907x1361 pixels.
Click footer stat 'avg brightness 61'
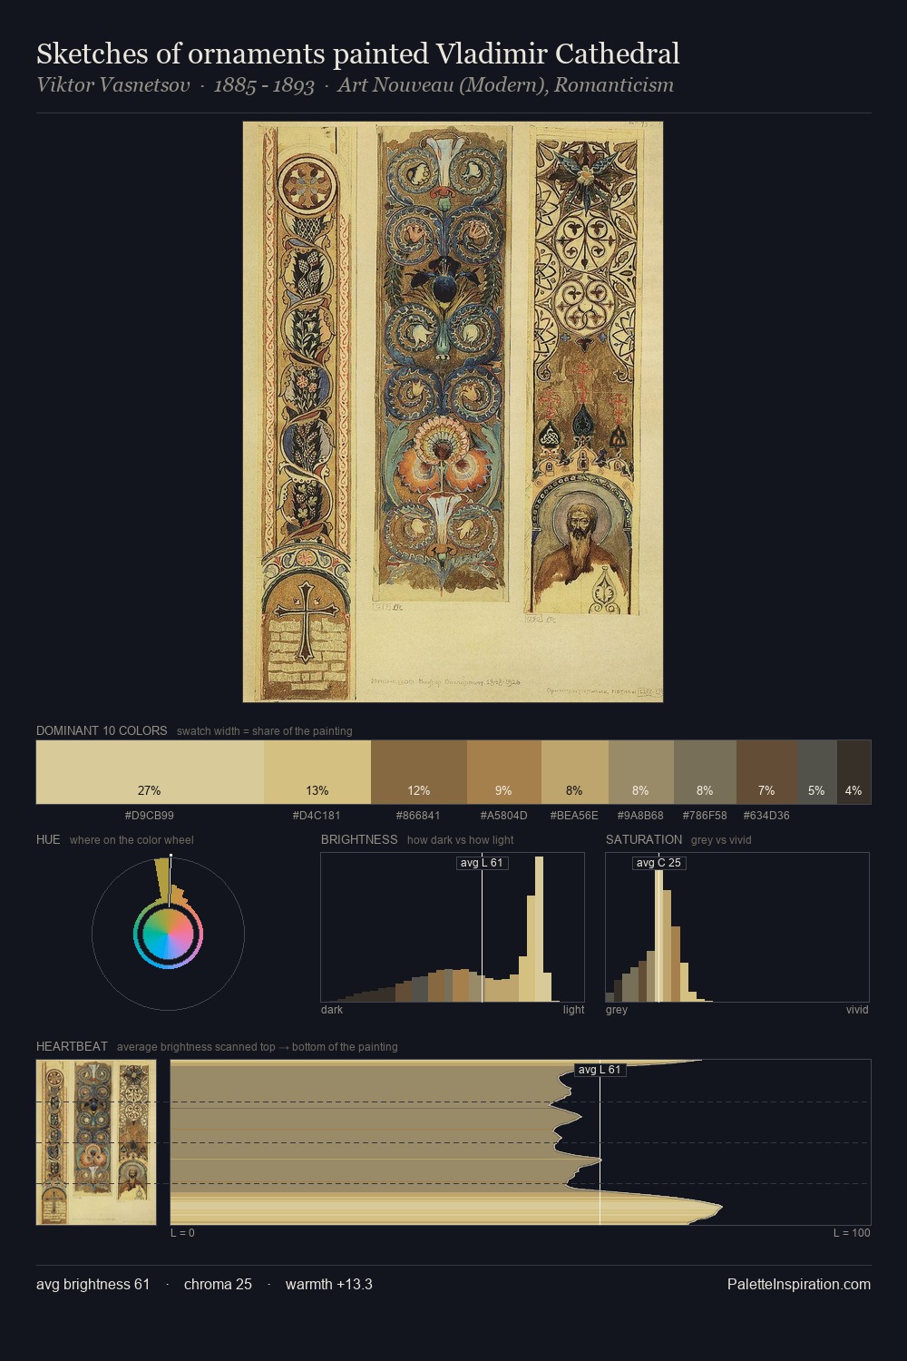(93, 1284)
